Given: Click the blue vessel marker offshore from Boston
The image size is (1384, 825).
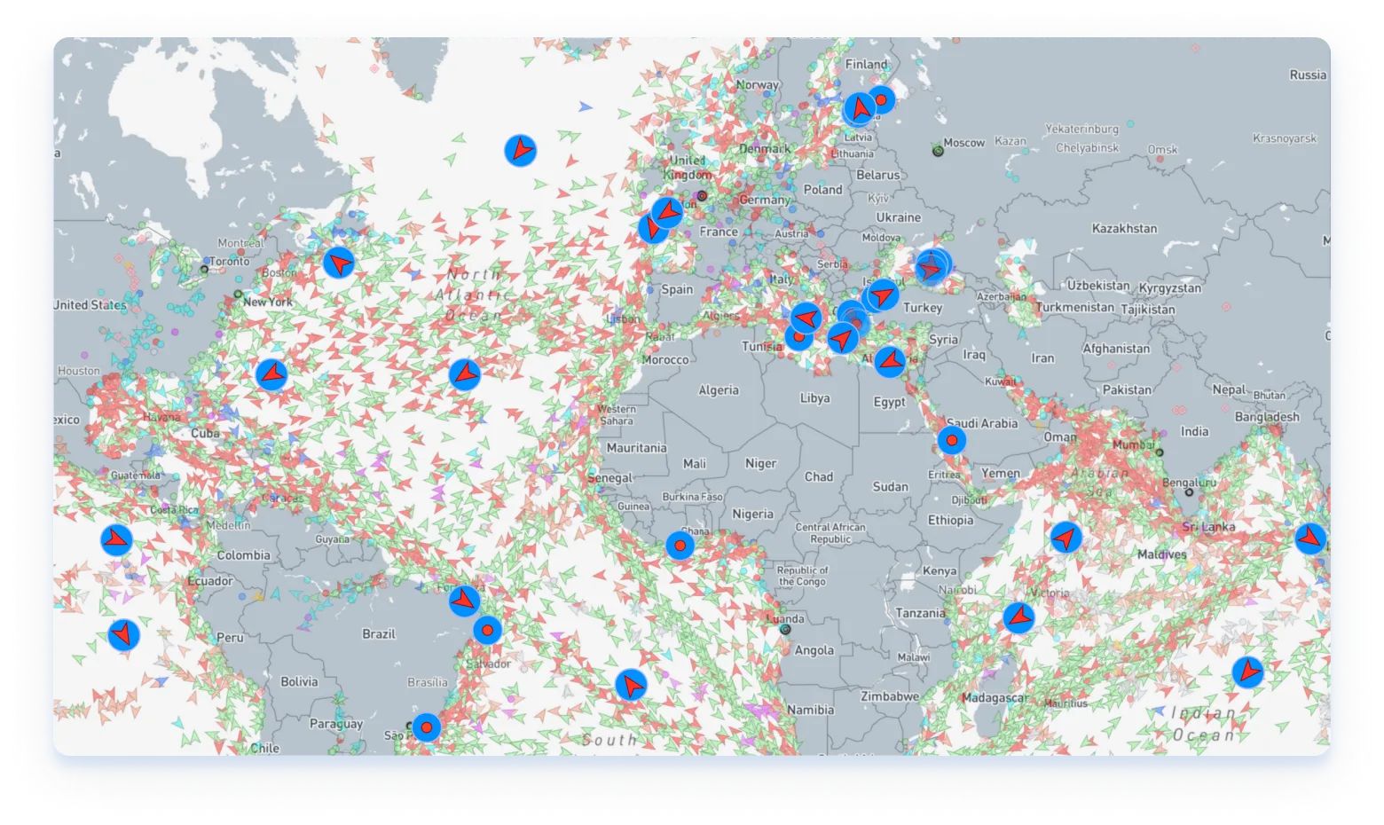Looking at the screenshot, I should pyautogui.click(x=339, y=263).
